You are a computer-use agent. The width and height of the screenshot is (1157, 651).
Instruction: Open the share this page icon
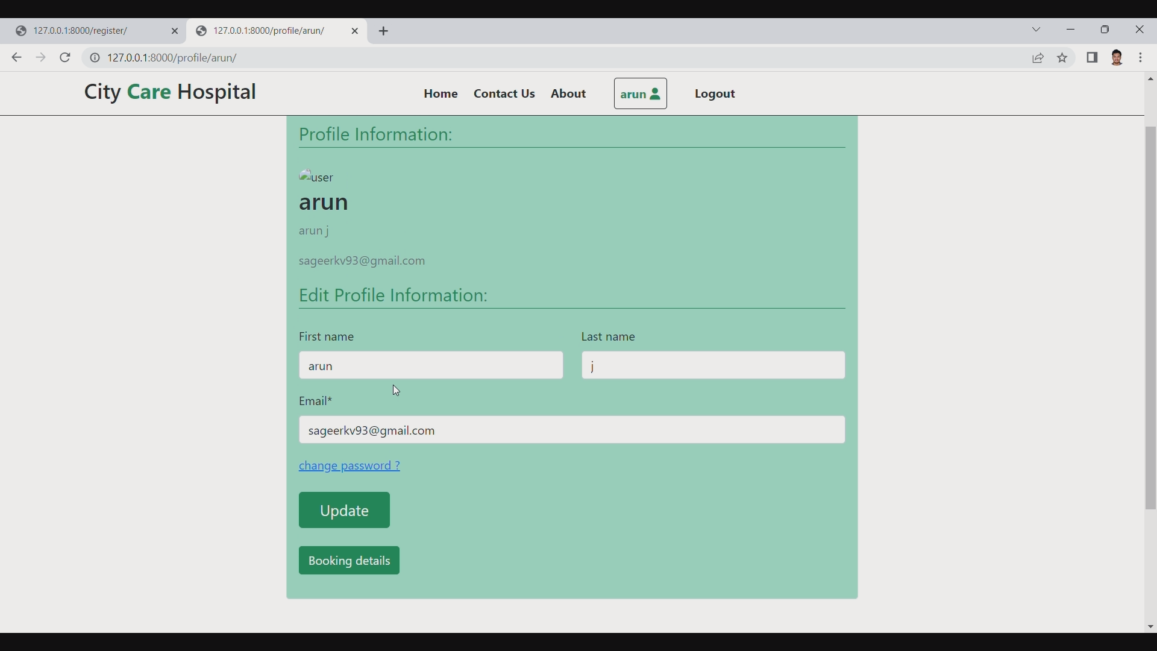1039,58
